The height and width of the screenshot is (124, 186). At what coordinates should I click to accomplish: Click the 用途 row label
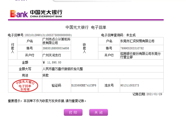tap(25, 75)
